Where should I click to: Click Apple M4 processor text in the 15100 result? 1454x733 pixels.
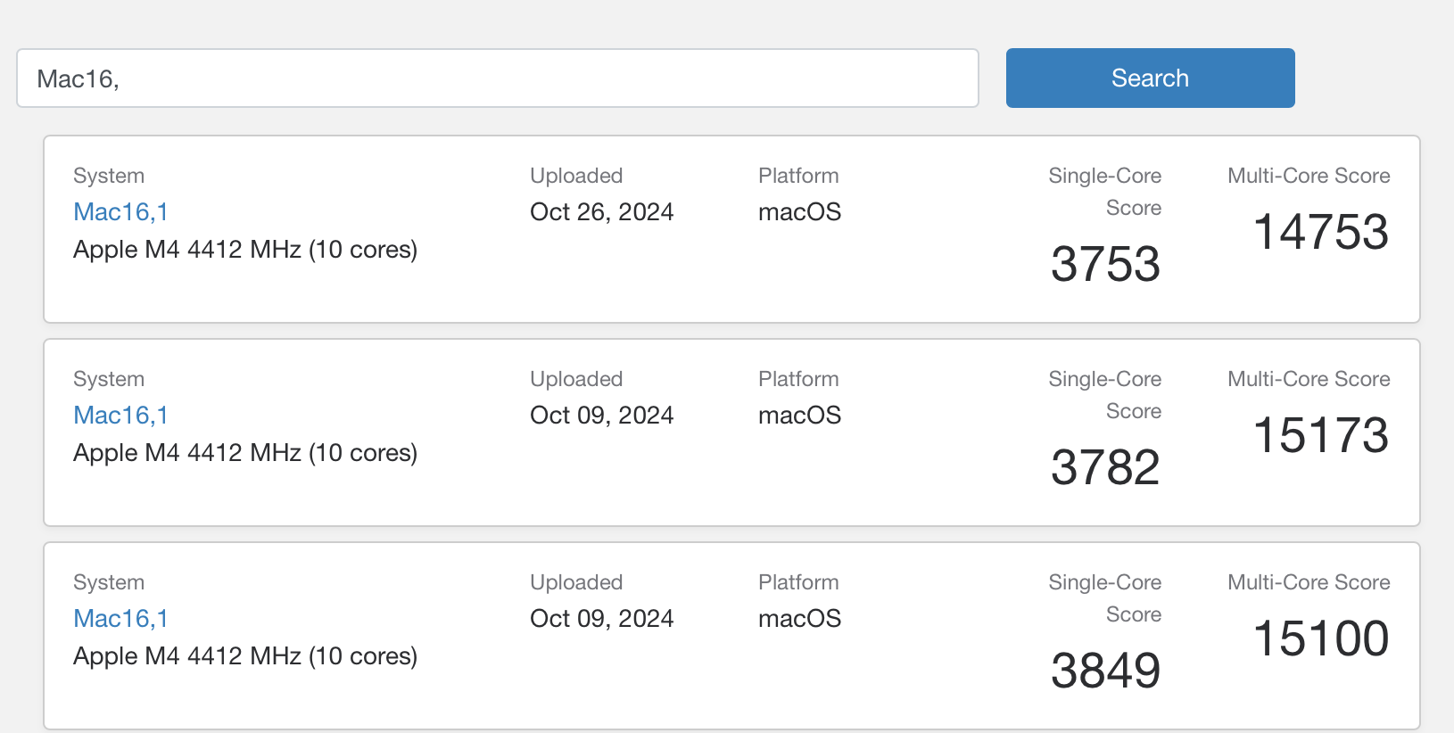point(245,656)
